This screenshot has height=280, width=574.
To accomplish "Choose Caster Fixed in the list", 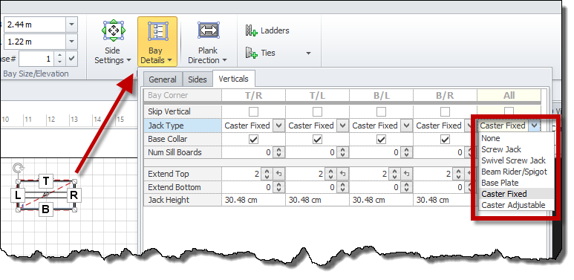I will [x=517, y=194].
